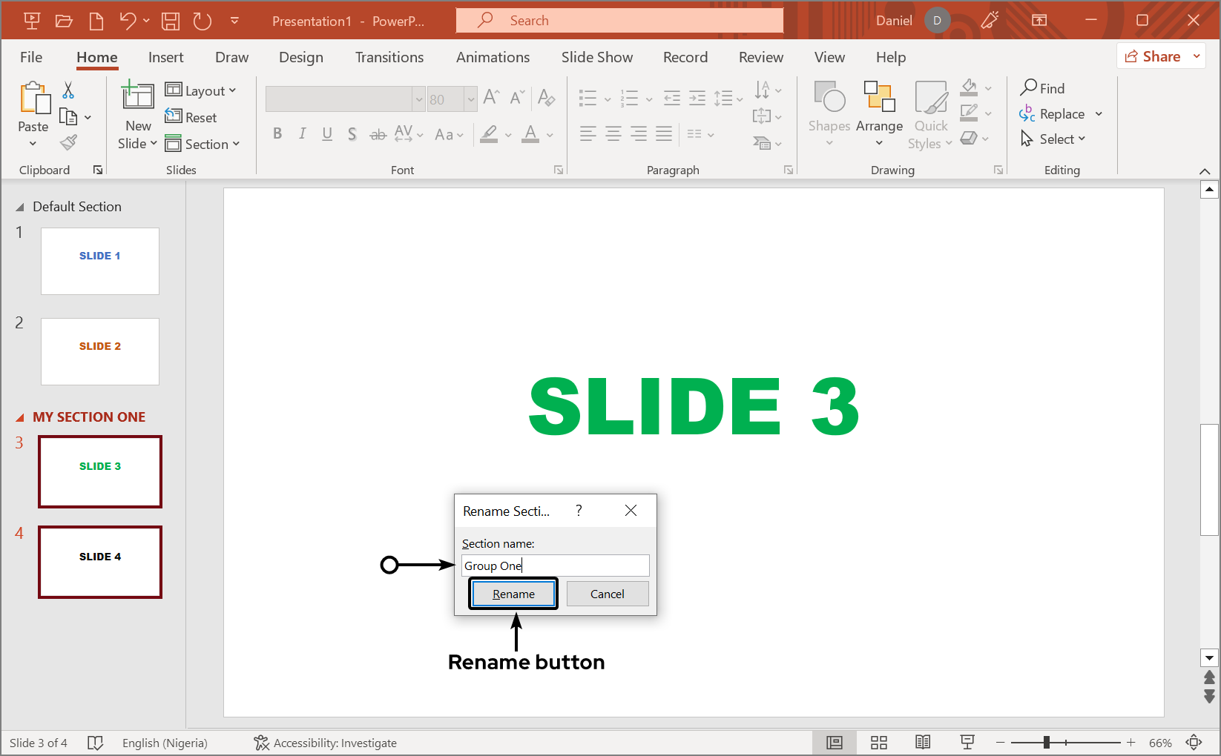Toggle Bold formatting

click(277, 134)
